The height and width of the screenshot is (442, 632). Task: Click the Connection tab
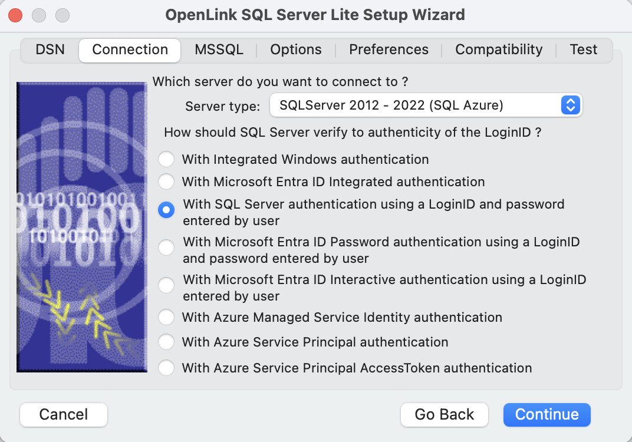pos(130,50)
